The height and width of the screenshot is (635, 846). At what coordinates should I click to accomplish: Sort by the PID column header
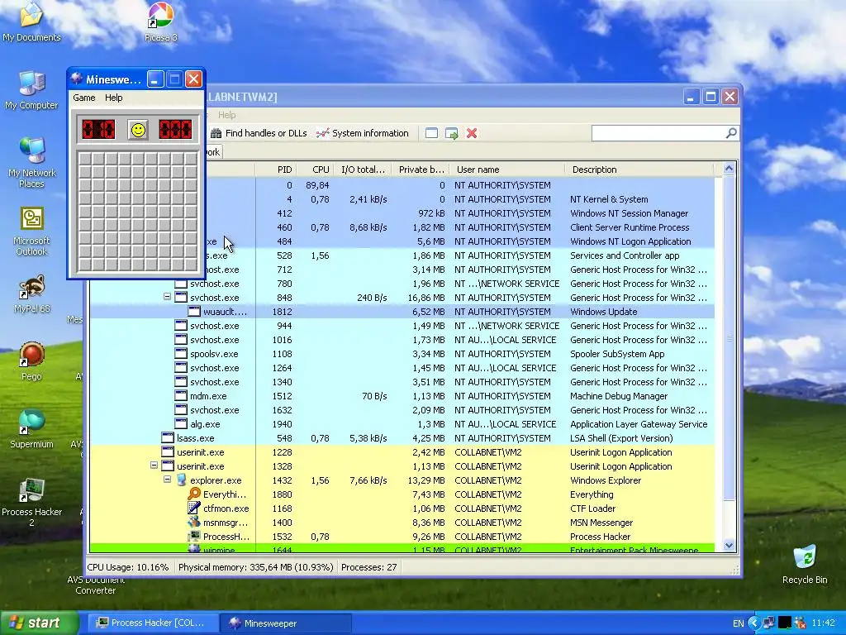pyautogui.click(x=276, y=169)
